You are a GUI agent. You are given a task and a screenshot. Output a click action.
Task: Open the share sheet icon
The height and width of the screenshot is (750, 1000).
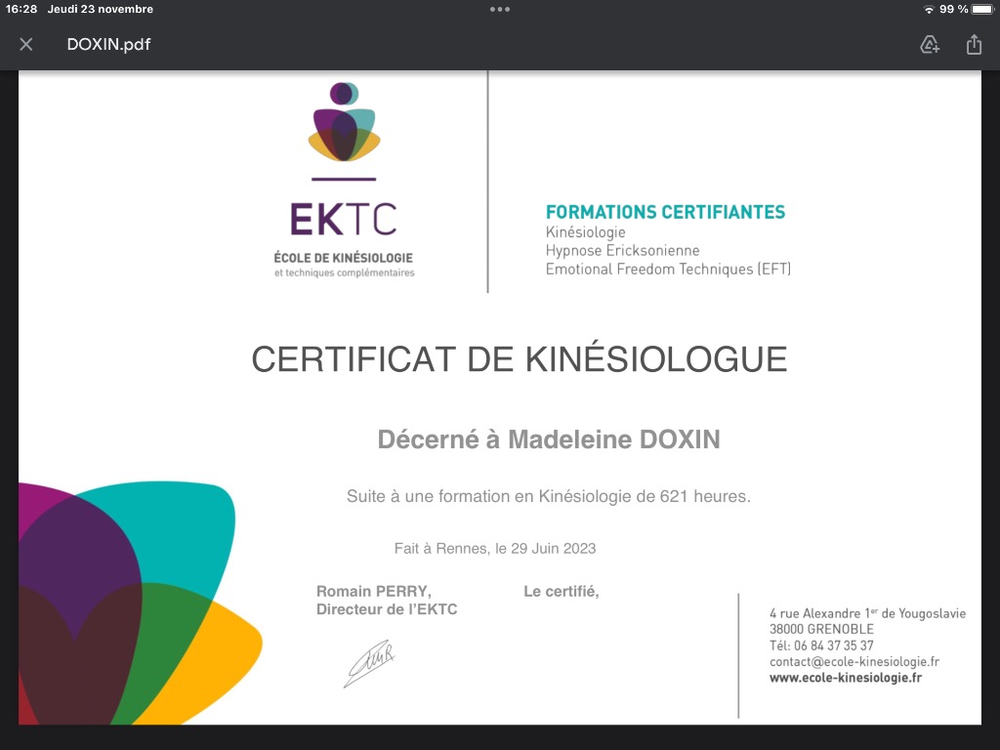click(x=974, y=45)
